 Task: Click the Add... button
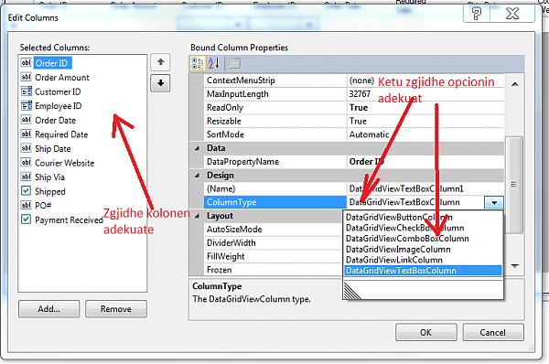tap(49, 309)
